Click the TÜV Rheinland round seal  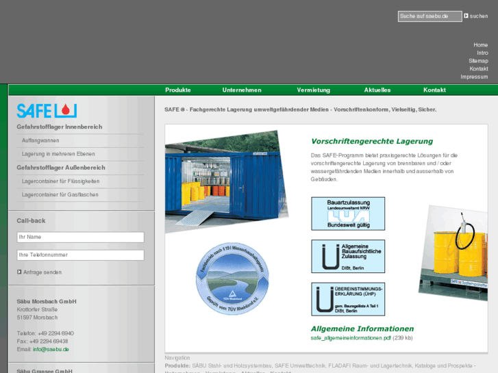coord(232,279)
